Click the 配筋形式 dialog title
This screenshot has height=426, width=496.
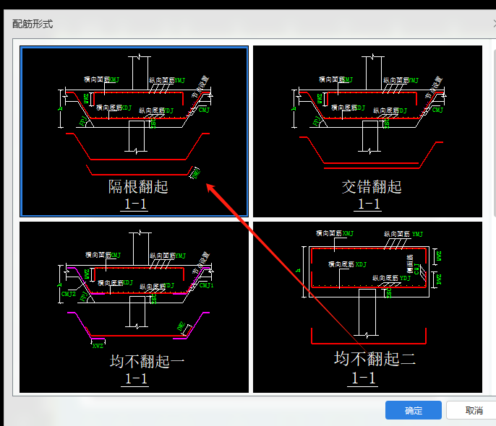pos(33,24)
